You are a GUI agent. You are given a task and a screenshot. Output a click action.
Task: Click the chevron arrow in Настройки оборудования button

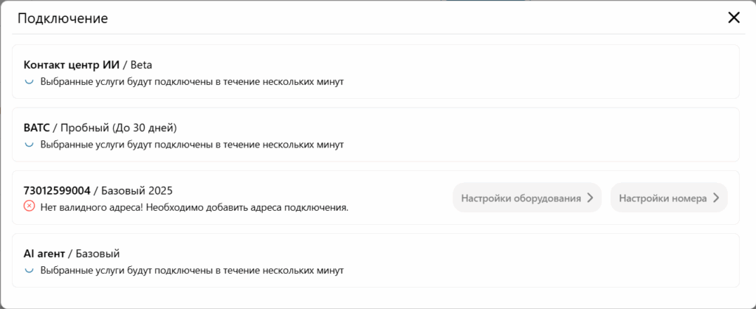click(x=590, y=198)
